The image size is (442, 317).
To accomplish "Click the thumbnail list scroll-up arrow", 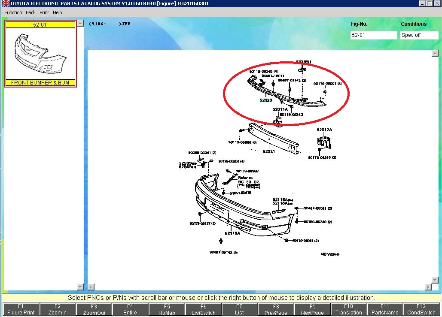I will pyautogui.click(x=80, y=23).
